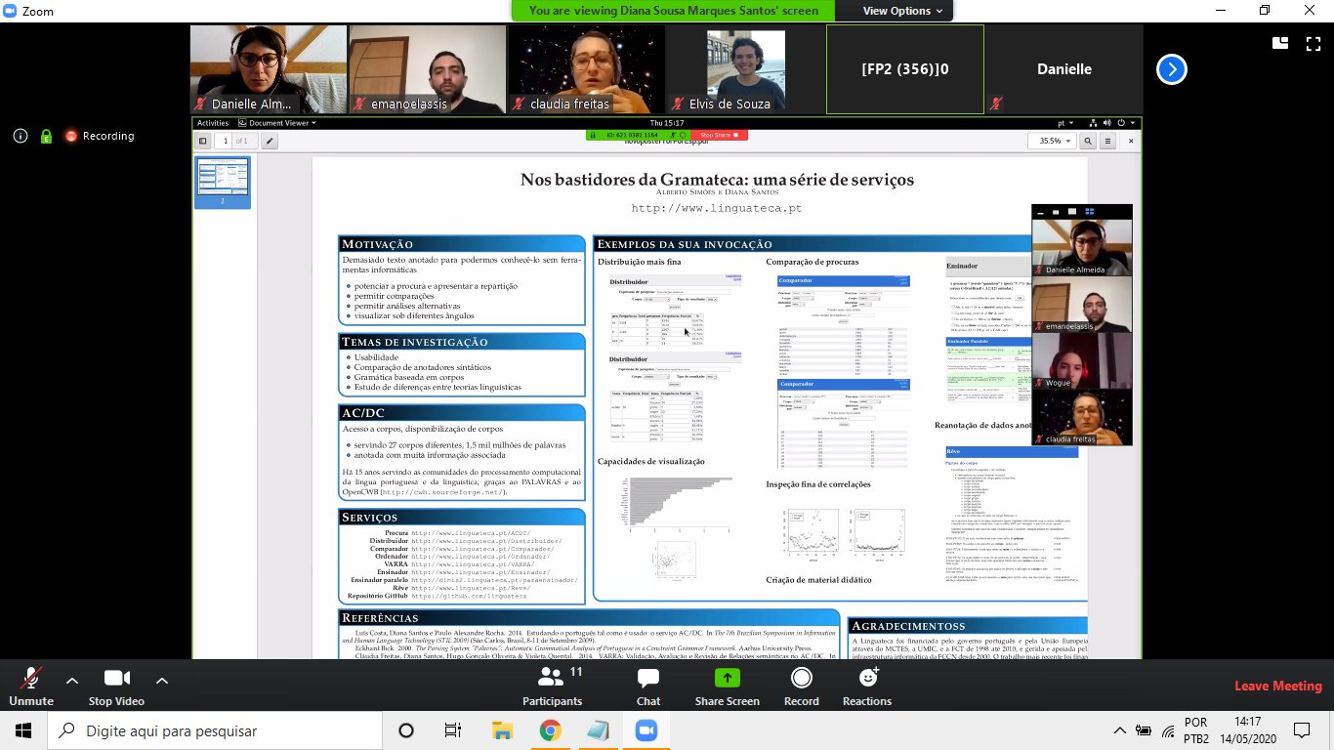Open the View Options dropdown
1334x750 pixels.
[x=902, y=11]
